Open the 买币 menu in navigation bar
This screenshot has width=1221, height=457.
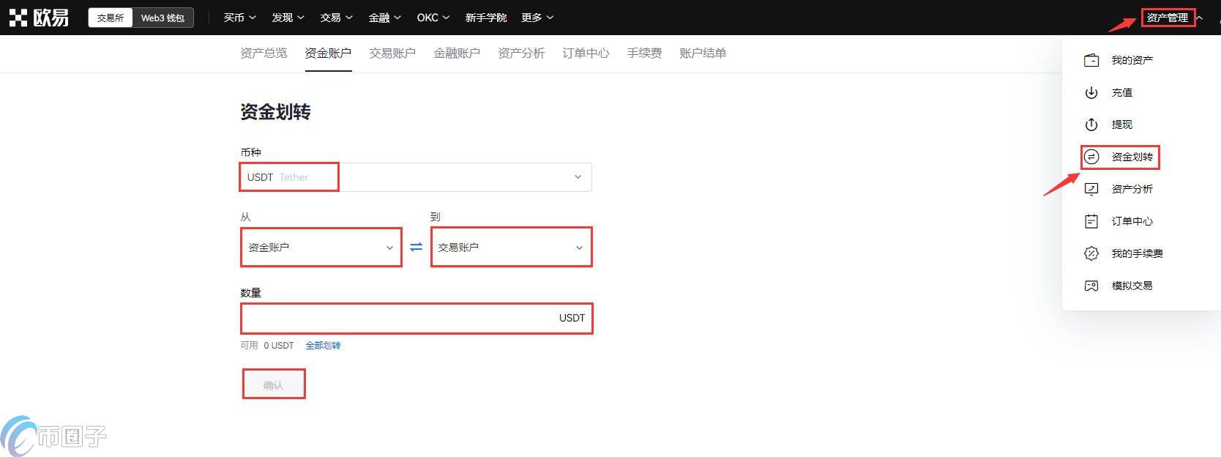pos(239,18)
